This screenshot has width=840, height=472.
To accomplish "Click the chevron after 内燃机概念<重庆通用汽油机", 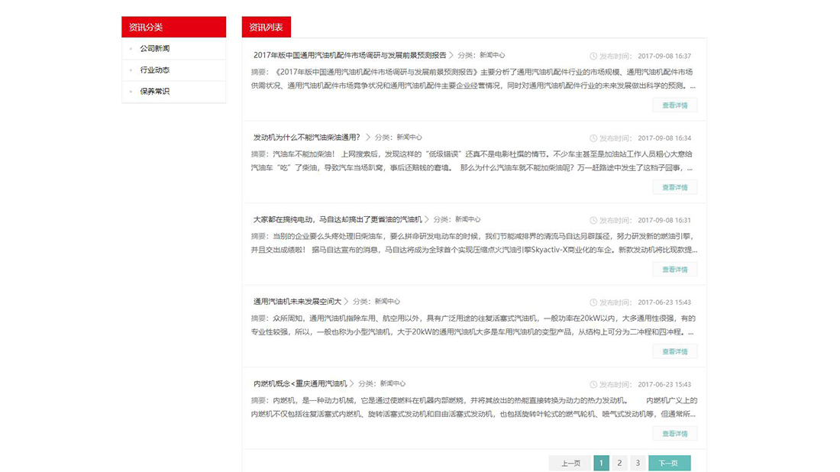I will [351, 383].
